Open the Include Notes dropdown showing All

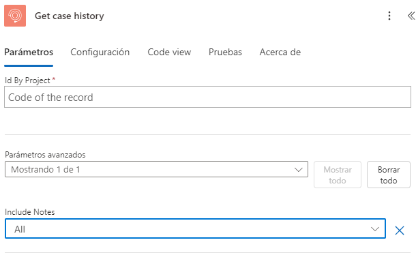195,228
